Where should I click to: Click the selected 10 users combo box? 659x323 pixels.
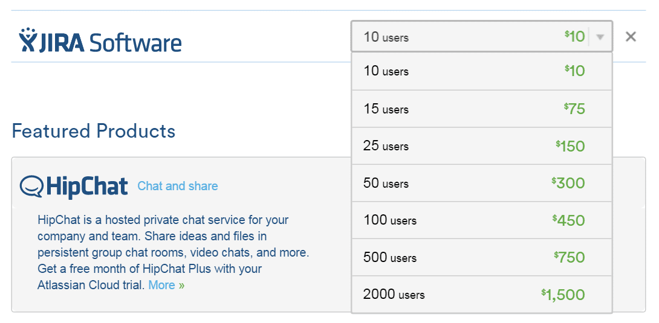[x=482, y=36]
